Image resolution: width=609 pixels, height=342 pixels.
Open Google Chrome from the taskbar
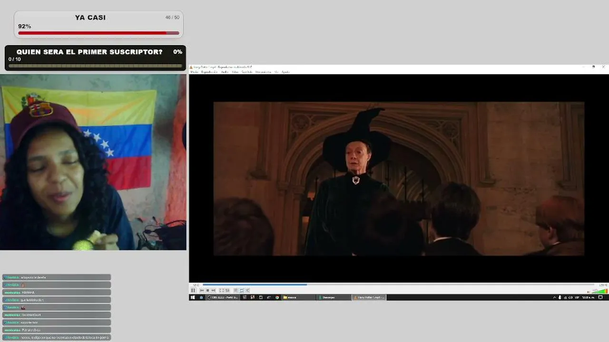[277, 297]
